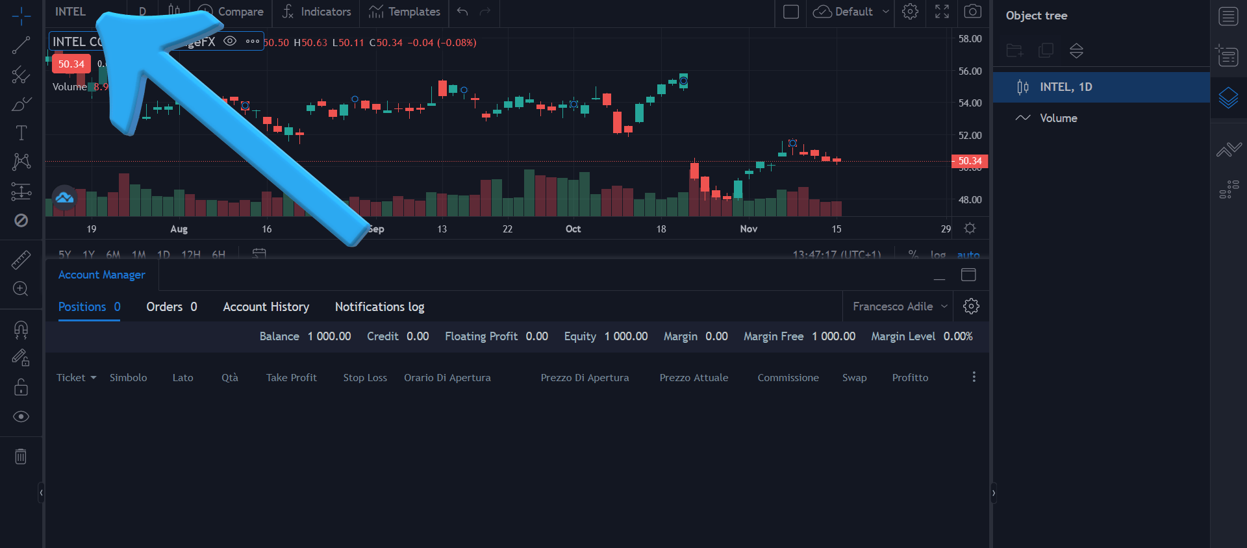Open the double-chevron sidebar panel
Screen dimensions: 1247x548
click(1228, 150)
